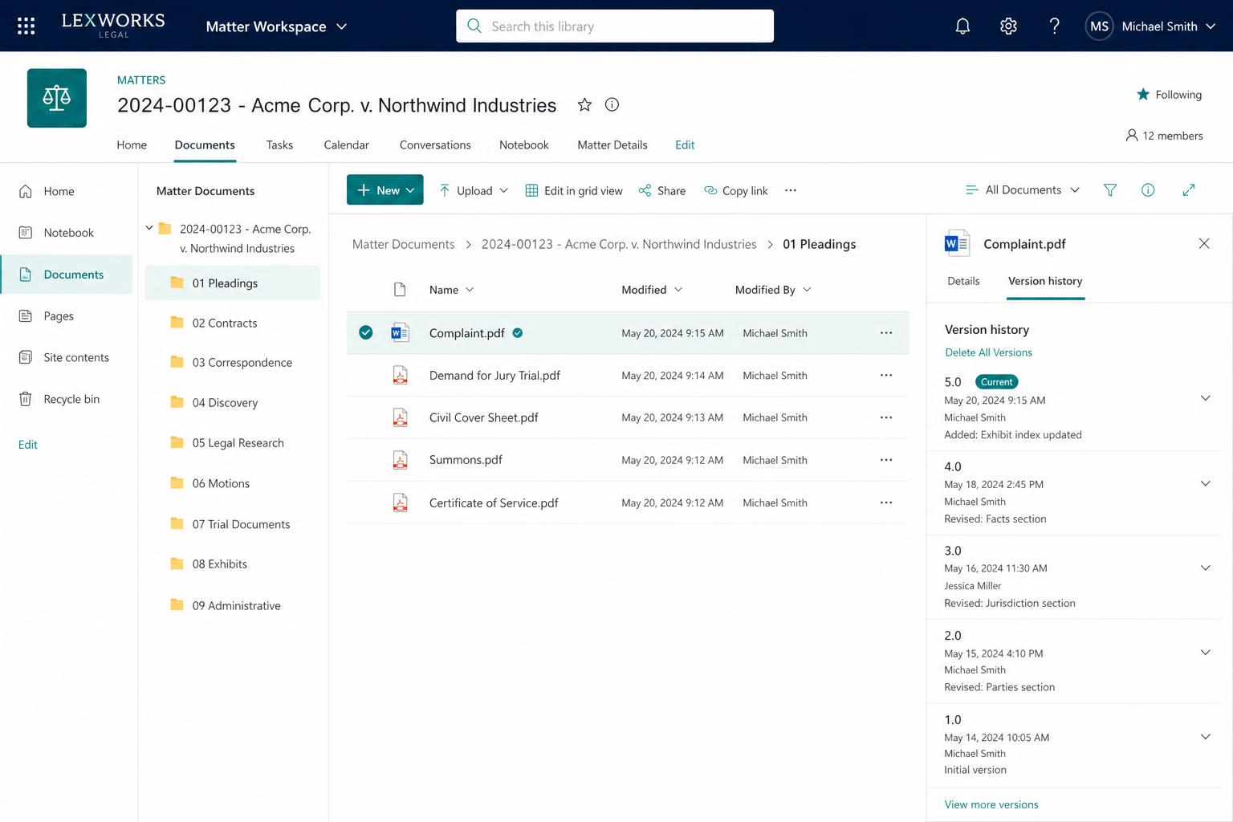Click the MS user avatar
The image size is (1233, 822).
click(x=1099, y=26)
